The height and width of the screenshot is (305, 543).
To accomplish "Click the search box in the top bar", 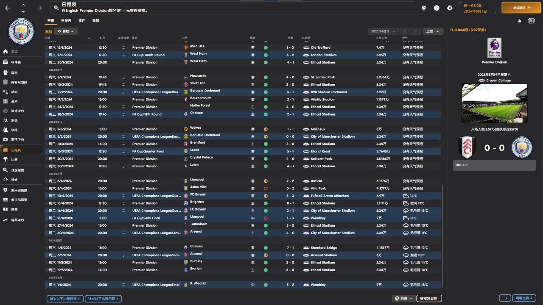I will point(232,8).
